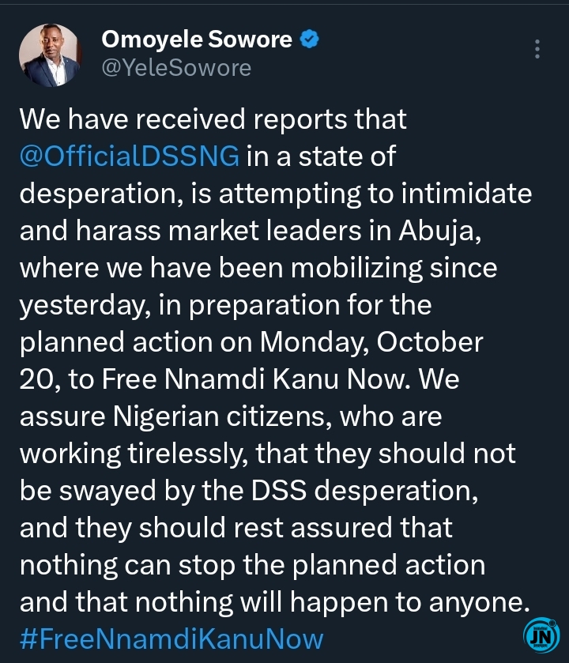The height and width of the screenshot is (663, 569).
Task: Open the three-dot more options menu
Action: (x=537, y=49)
